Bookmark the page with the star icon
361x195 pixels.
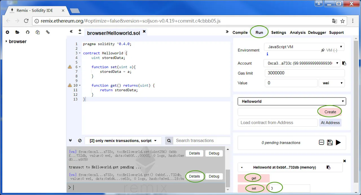point(342,21)
